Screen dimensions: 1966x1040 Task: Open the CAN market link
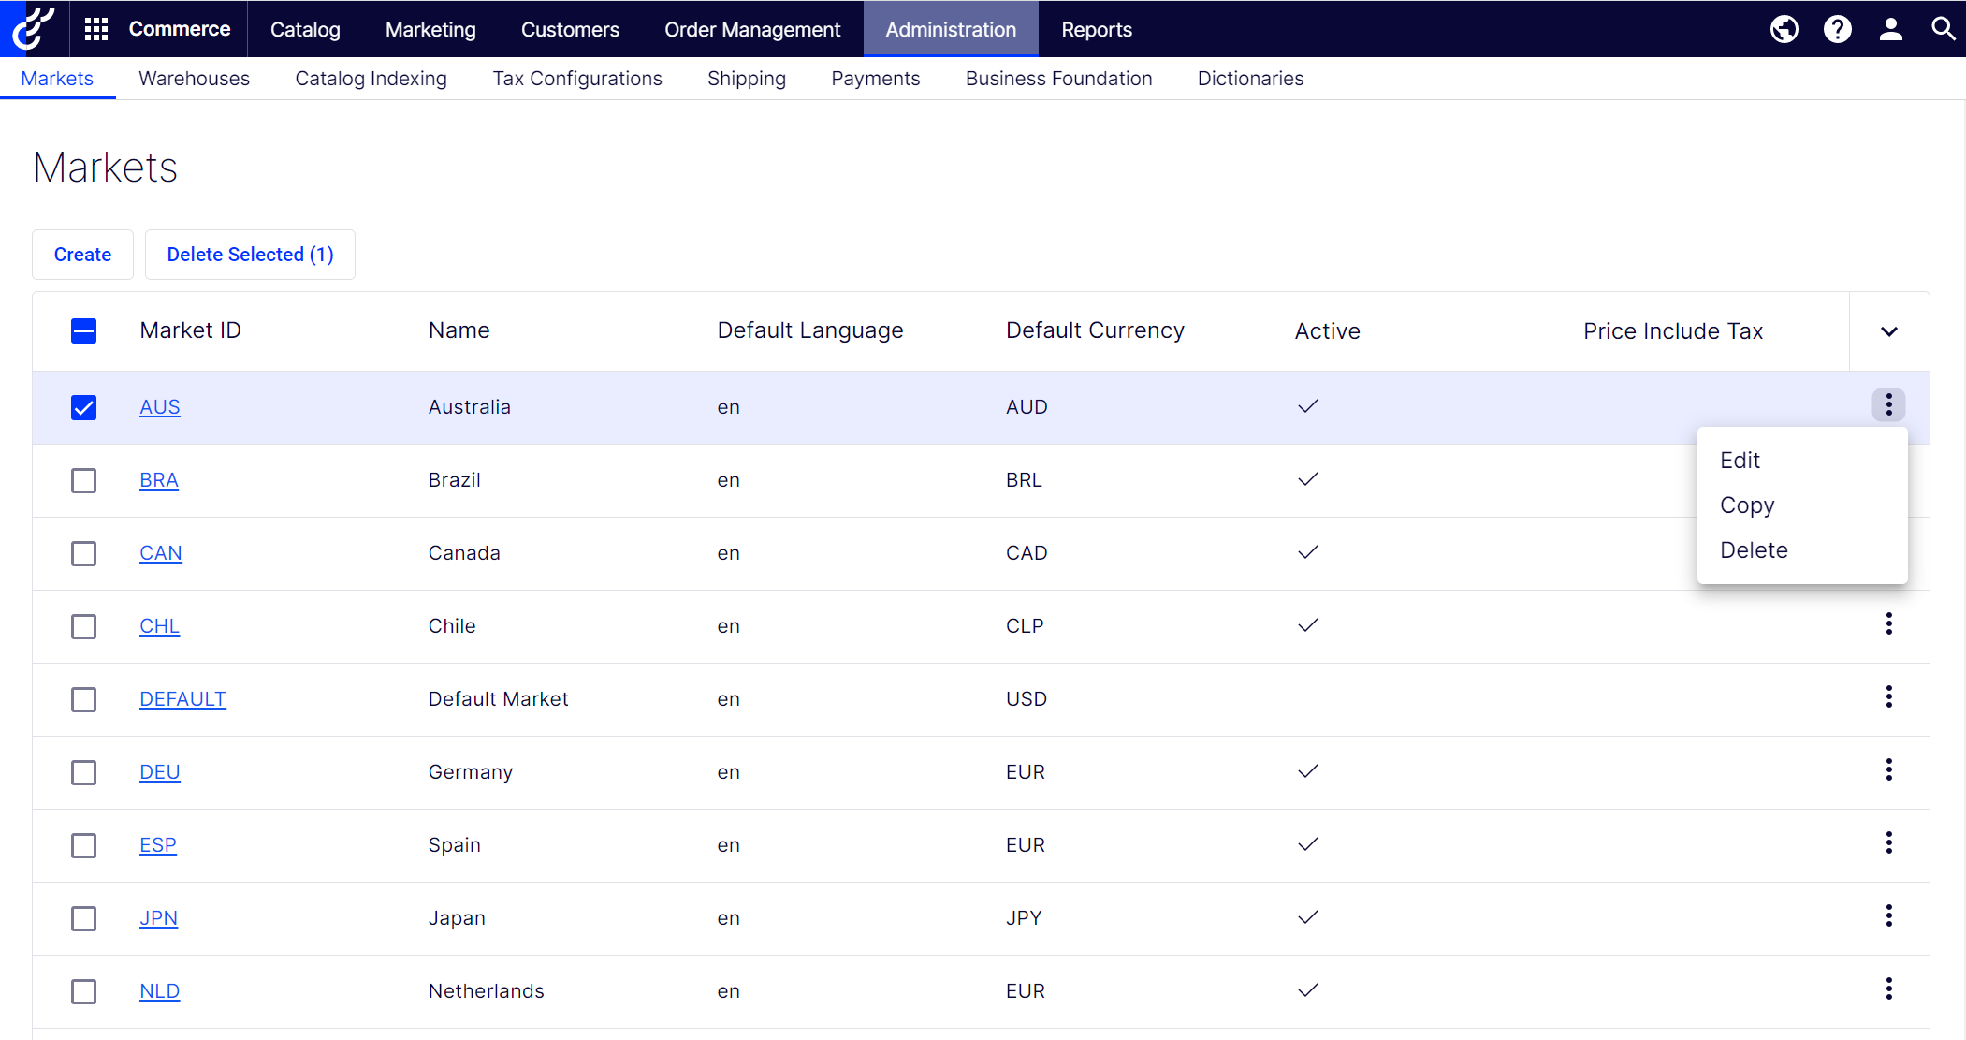161,553
